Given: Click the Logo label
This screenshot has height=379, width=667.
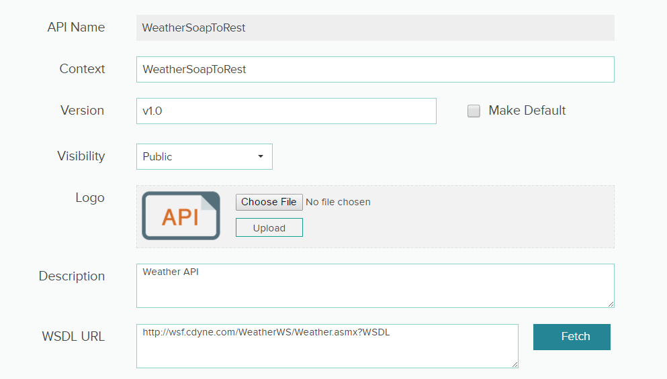Looking at the screenshot, I should click(90, 198).
